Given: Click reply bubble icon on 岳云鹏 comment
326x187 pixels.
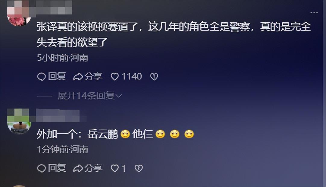Looking at the screenshot, I should (41, 168).
